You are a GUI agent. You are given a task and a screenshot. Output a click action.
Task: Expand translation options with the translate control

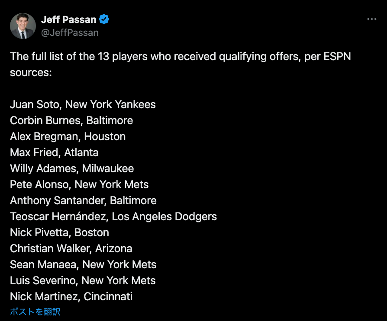click(35, 311)
